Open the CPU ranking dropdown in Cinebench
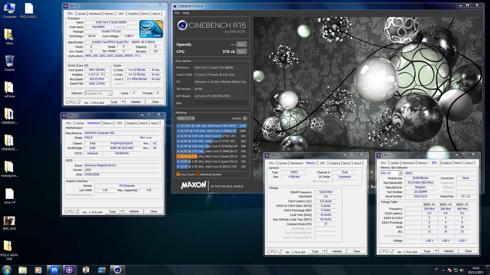 tap(186, 118)
